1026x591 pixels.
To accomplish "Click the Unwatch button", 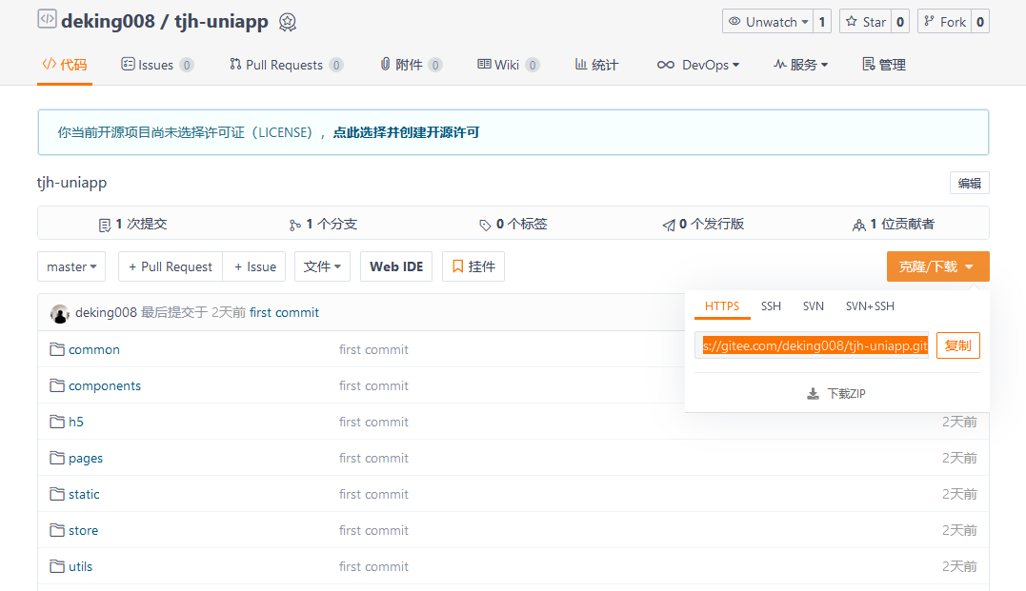I will [x=768, y=22].
